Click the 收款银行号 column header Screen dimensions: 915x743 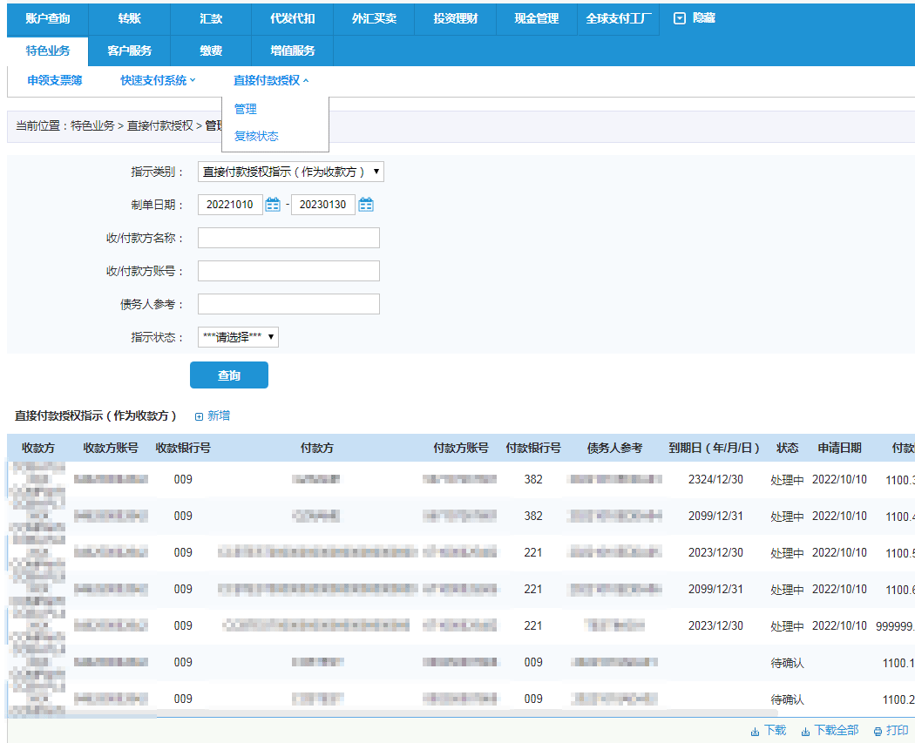pyautogui.click(x=183, y=448)
